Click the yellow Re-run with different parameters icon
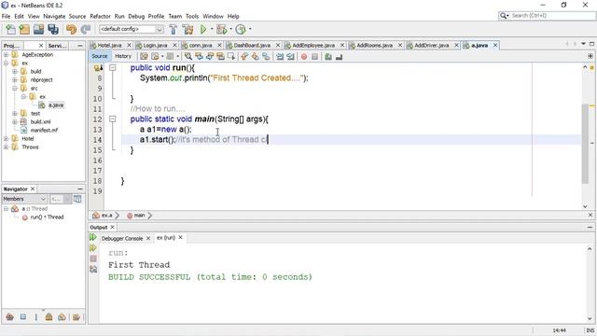The image size is (597, 336). (93, 248)
